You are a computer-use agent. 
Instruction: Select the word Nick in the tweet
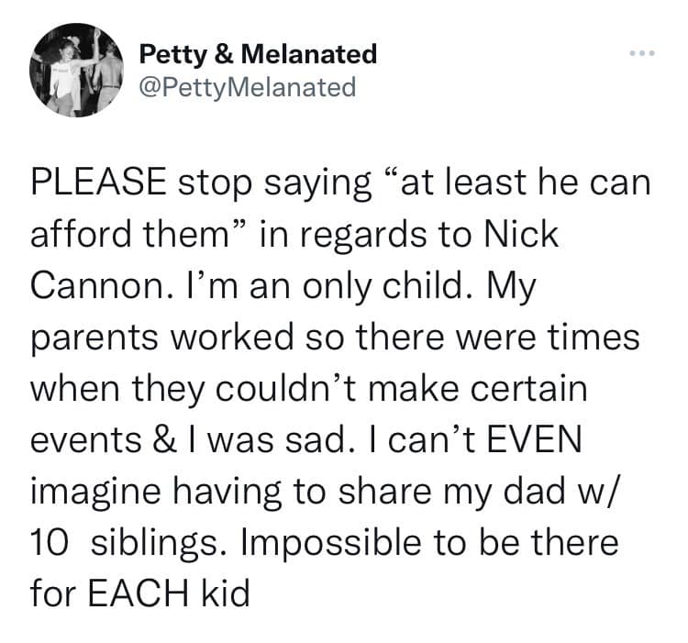(x=521, y=234)
